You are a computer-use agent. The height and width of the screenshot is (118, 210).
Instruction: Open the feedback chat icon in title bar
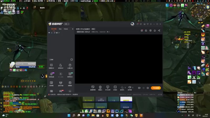click(141, 24)
